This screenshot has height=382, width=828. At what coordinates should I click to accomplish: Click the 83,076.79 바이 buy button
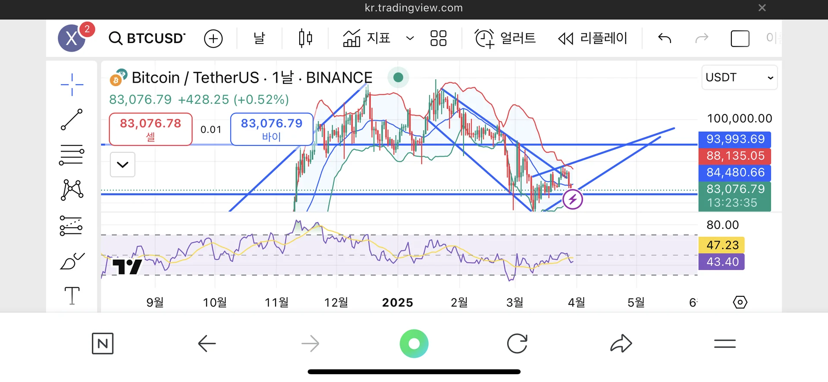tap(272, 129)
